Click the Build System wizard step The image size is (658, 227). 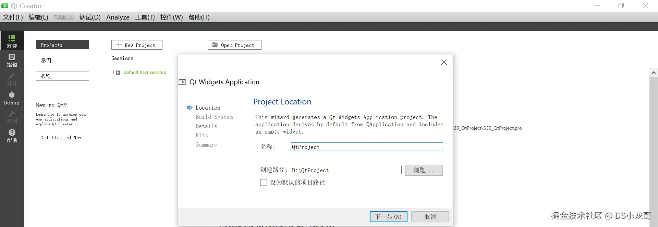(x=214, y=117)
